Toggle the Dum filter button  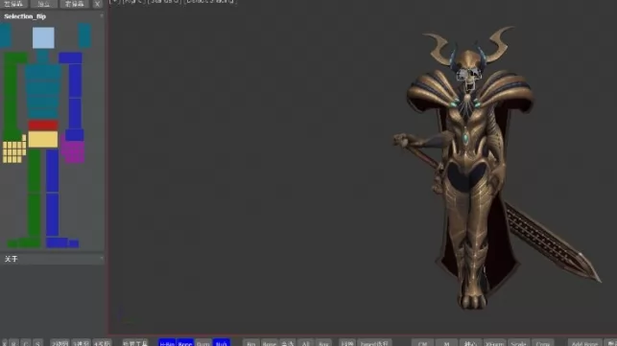[x=203, y=343]
